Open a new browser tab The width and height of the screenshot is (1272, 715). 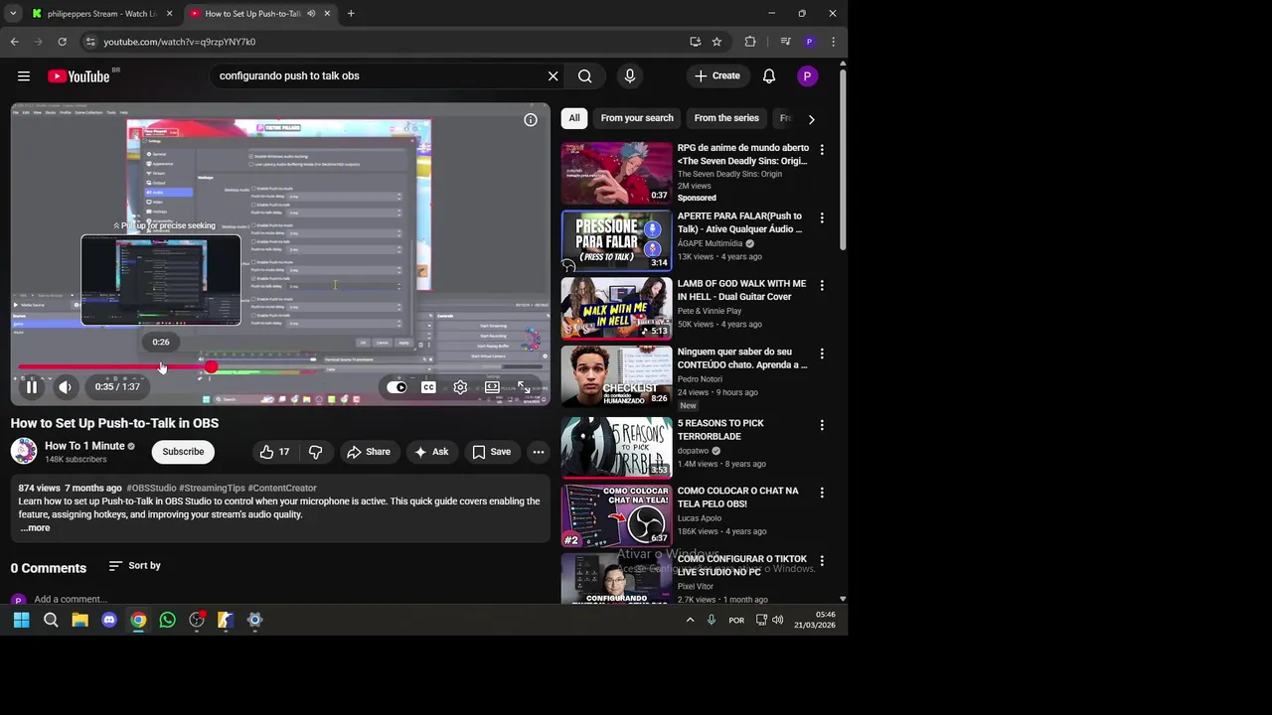click(x=351, y=14)
